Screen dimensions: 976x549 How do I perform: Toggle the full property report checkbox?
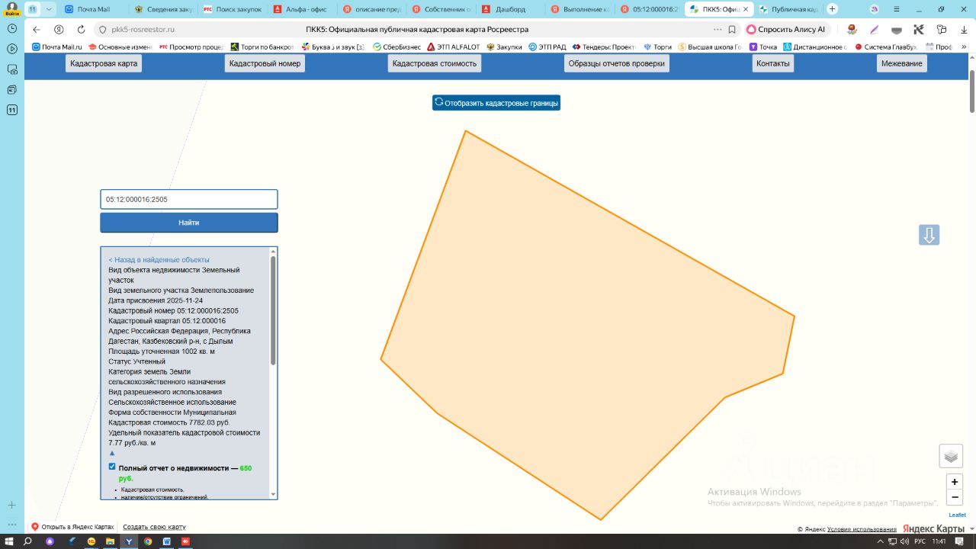(112, 467)
